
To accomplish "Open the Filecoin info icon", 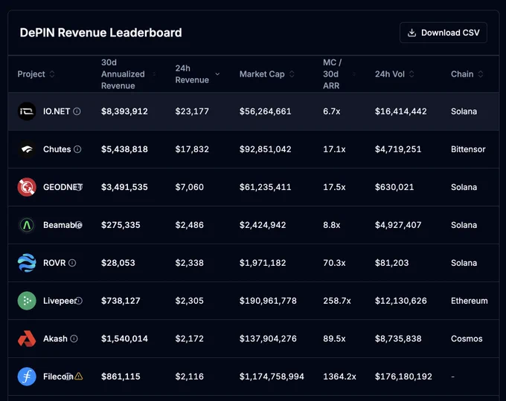I will [68, 376].
